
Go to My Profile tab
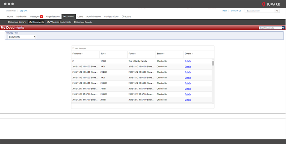[21, 16]
